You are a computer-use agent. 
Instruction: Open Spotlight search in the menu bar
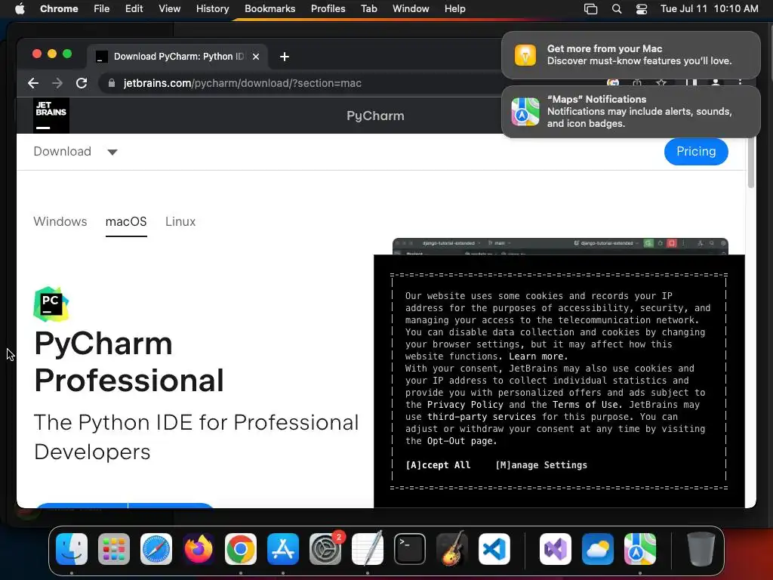coord(616,9)
